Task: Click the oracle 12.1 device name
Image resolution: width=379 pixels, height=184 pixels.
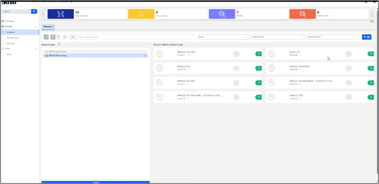Action: tap(295, 52)
